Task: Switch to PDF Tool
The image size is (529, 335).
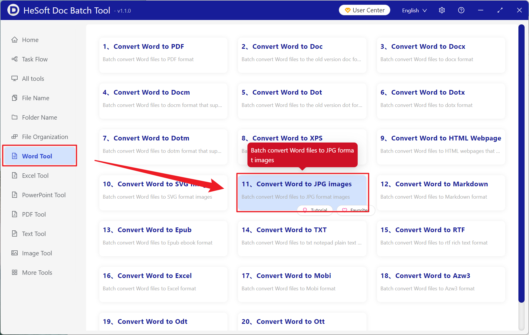Action: [x=39, y=214]
